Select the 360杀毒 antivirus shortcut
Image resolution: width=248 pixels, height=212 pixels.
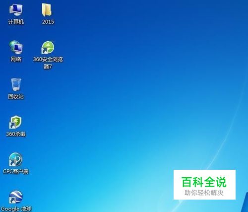point(15,122)
